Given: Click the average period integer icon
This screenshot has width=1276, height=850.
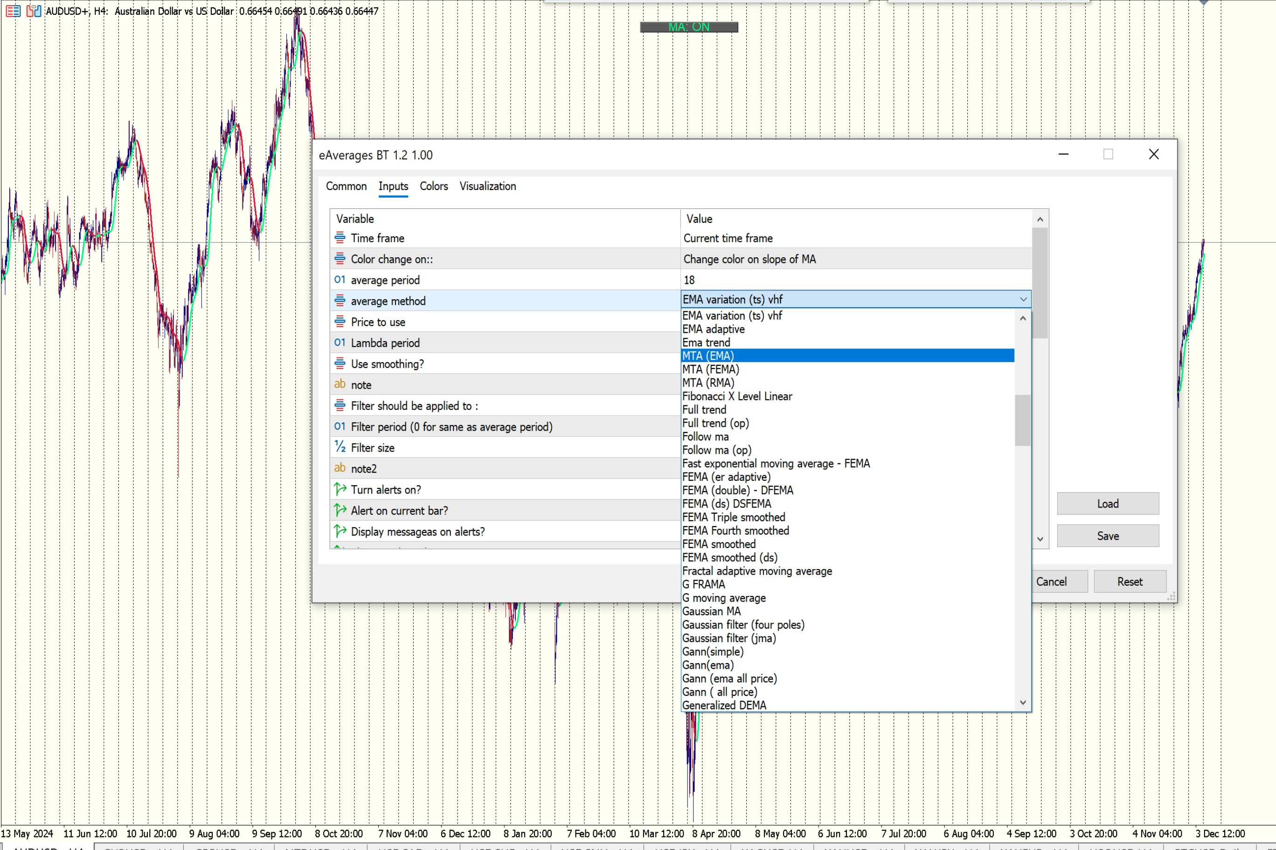Looking at the screenshot, I should tap(340, 280).
